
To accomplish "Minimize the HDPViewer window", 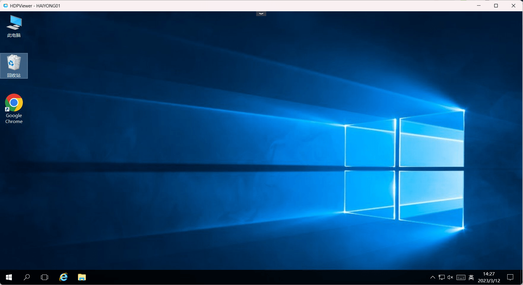I will point(479,6).
